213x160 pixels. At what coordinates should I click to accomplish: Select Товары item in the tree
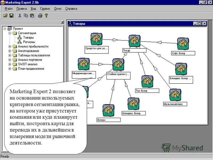point(28,37)
